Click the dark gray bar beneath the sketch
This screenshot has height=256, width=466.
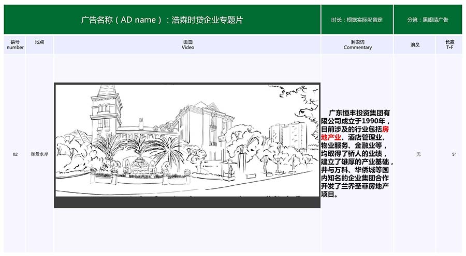click(x=187, y=202)
